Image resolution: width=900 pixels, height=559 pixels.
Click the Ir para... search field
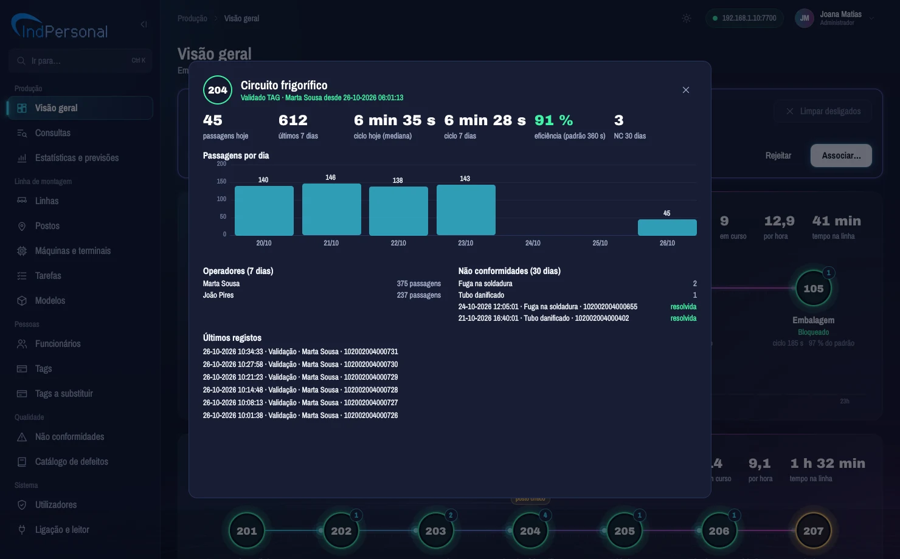[x=80, y=61]
